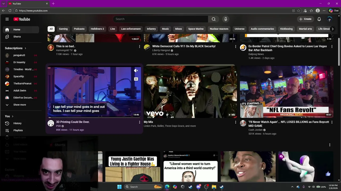Open options for Greg Bovino video
The width and height of the screenshot is (341, 191).
click(332, 46)
